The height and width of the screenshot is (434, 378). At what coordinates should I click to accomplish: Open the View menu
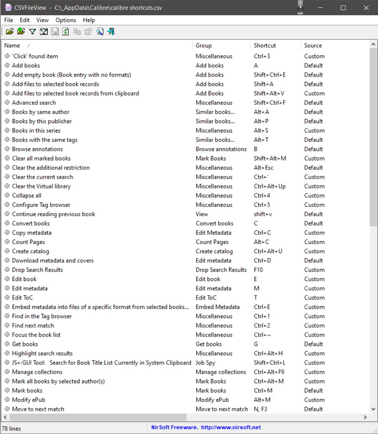click(x=42, y=20)
